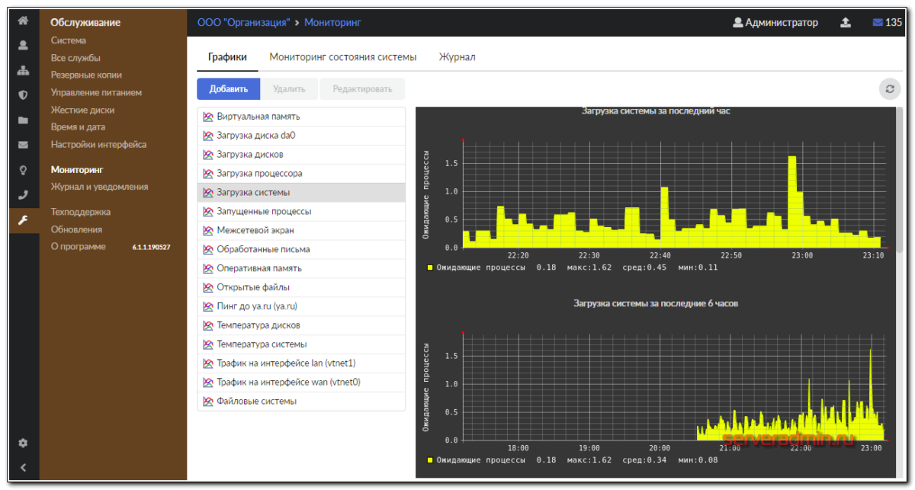Open the 135 unread messages indicator
This screenshot has width=915, height=490.
887,23
